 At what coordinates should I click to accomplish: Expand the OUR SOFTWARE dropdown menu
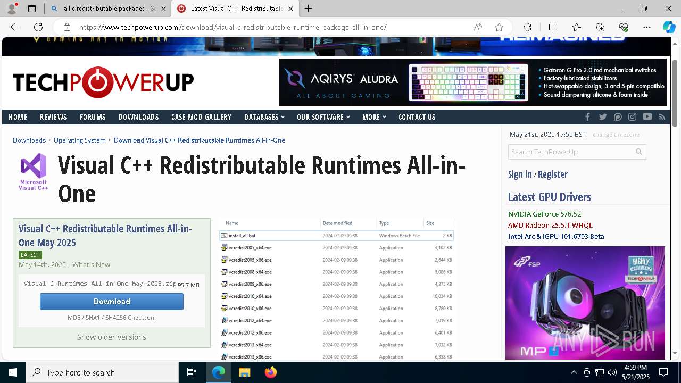[323, 117]
